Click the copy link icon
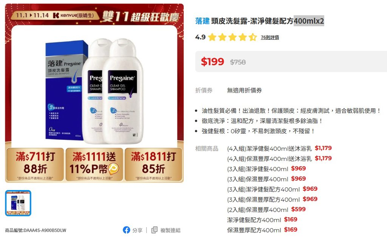387x237 pixels. click(154, 230)
